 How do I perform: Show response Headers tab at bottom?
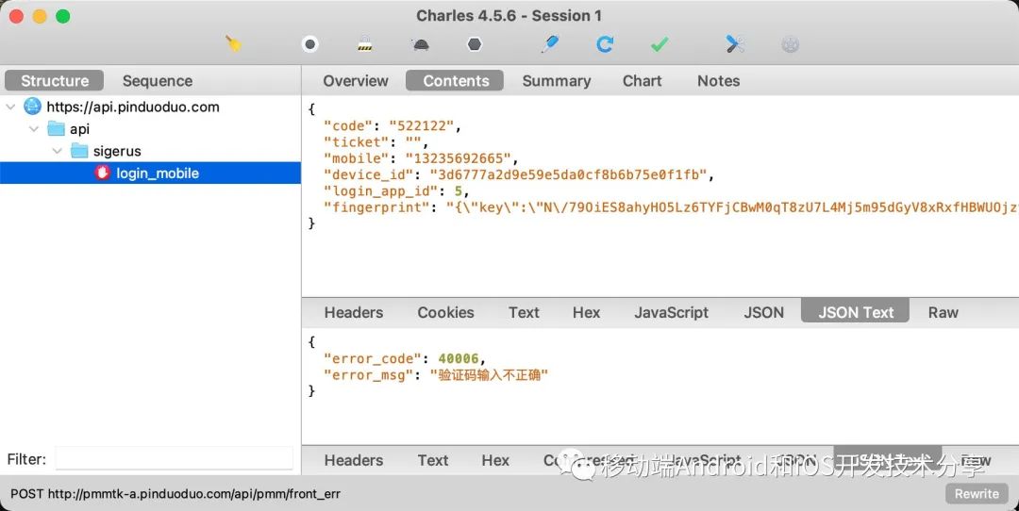(x=354, y=460)
